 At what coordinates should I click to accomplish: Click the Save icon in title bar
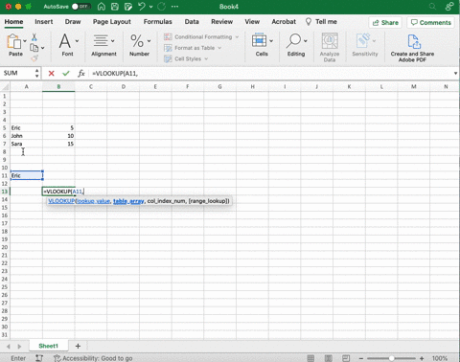pos(115,7)
